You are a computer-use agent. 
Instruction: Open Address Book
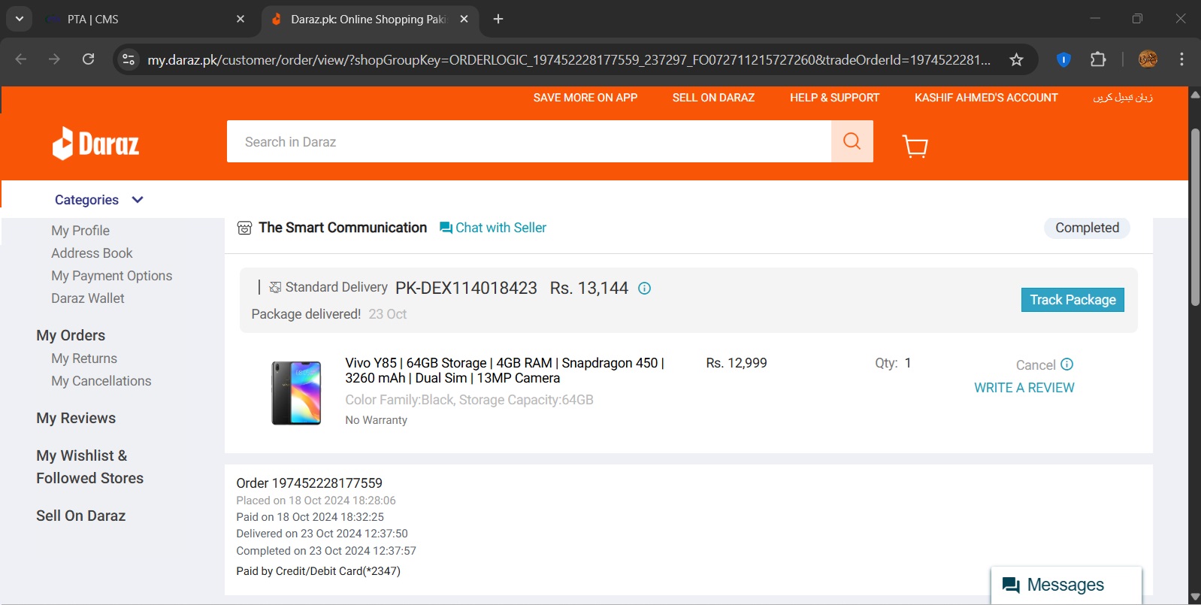(x=92, y=253)
